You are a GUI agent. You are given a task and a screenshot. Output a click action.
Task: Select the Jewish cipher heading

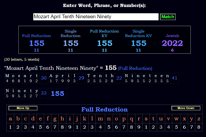pos(172,36)
